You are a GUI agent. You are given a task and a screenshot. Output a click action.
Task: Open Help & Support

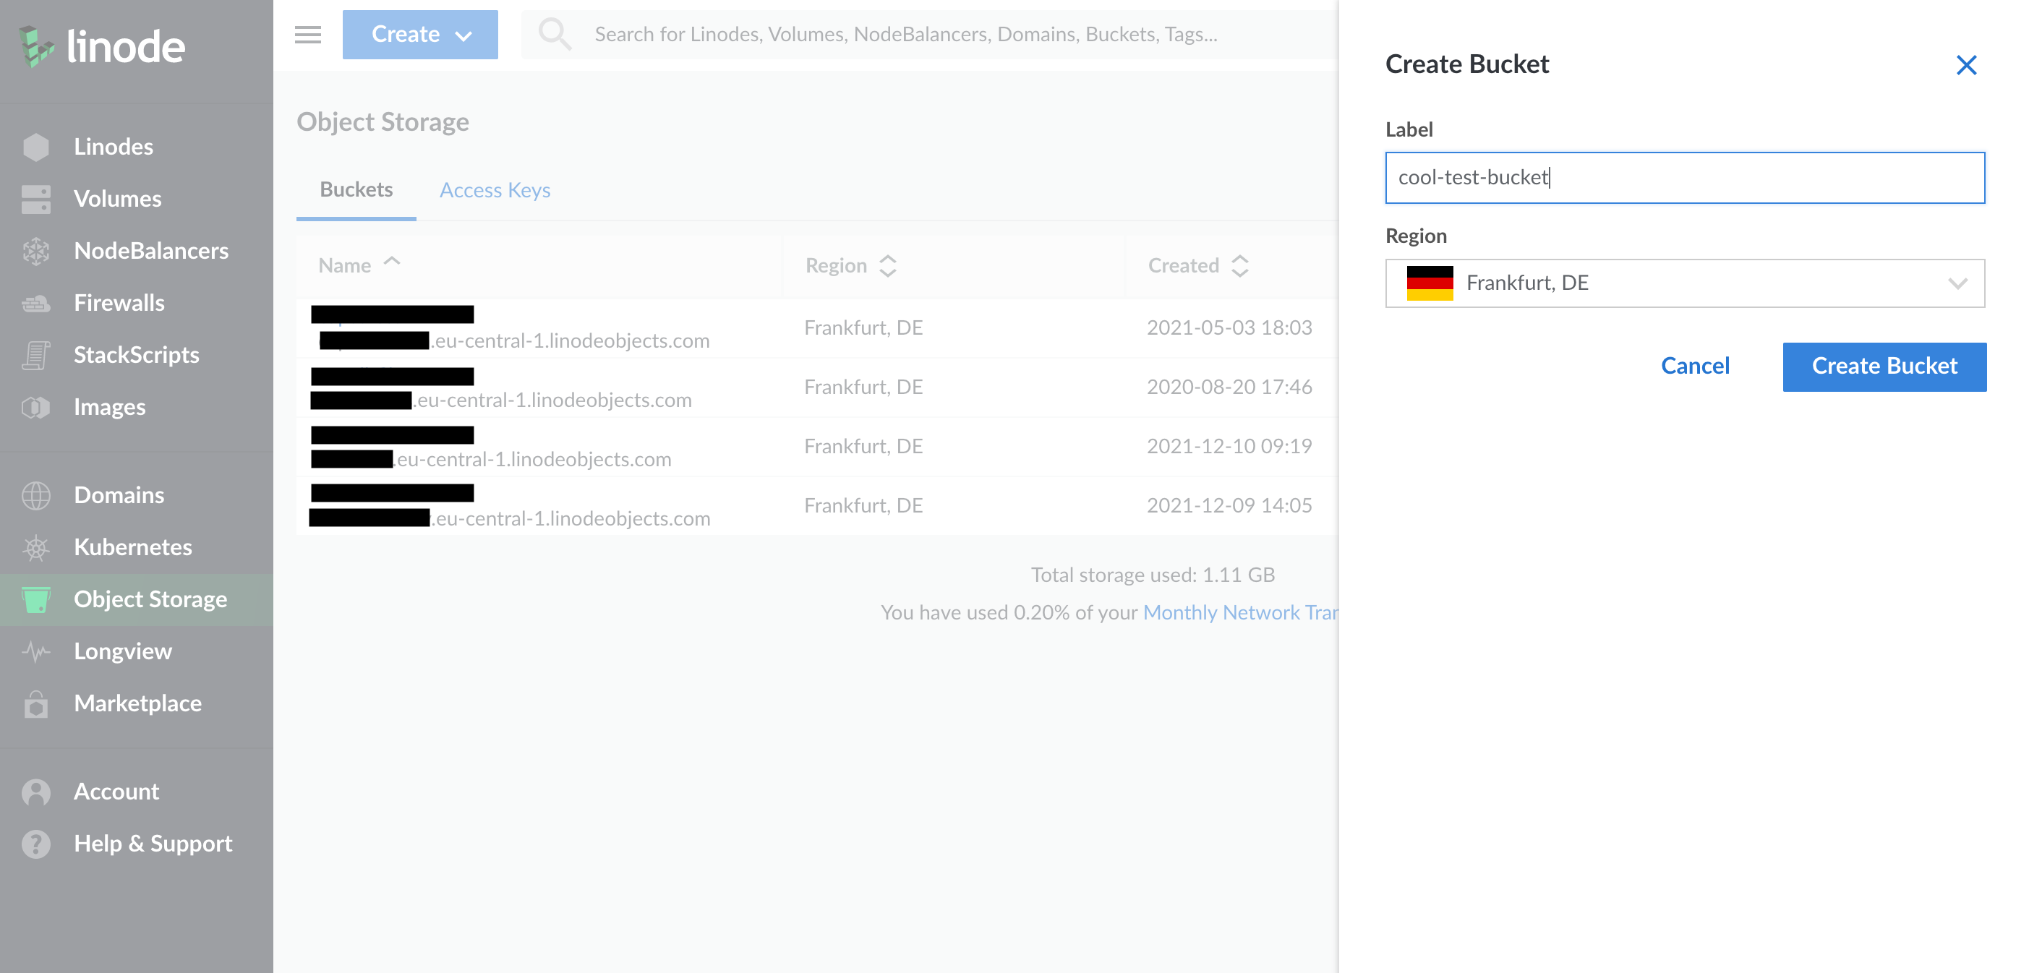coord(153,843)
